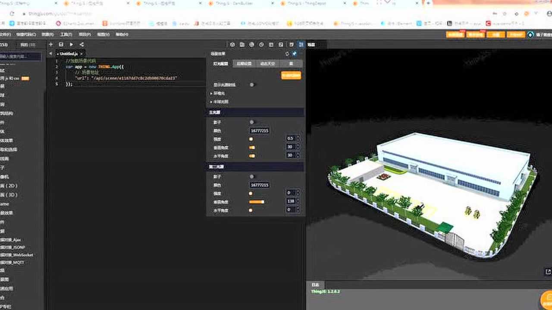Screen dimensions: 552x310
Task: Expand the 环境光 section
Action: (x=216, y=94)
